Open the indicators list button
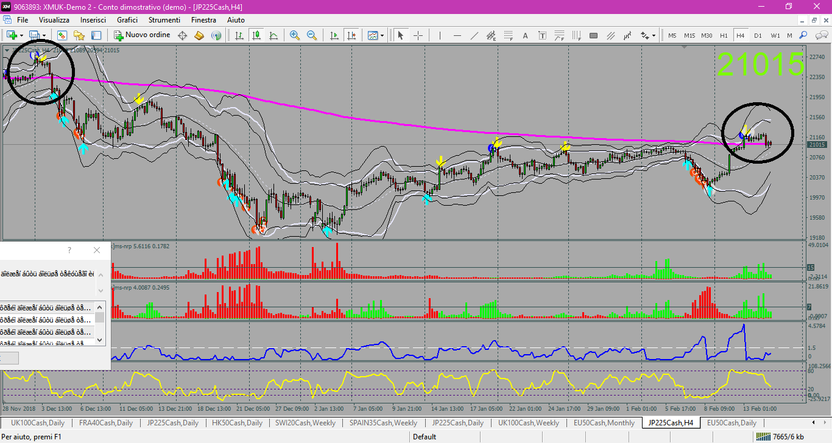Screen dimensions: 832x443 click(x=372, y=35)
